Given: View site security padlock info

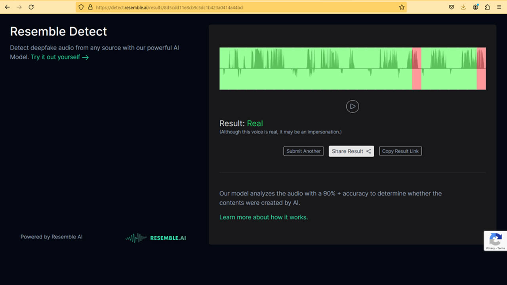Looking at the screenshot, I should 90,7.
